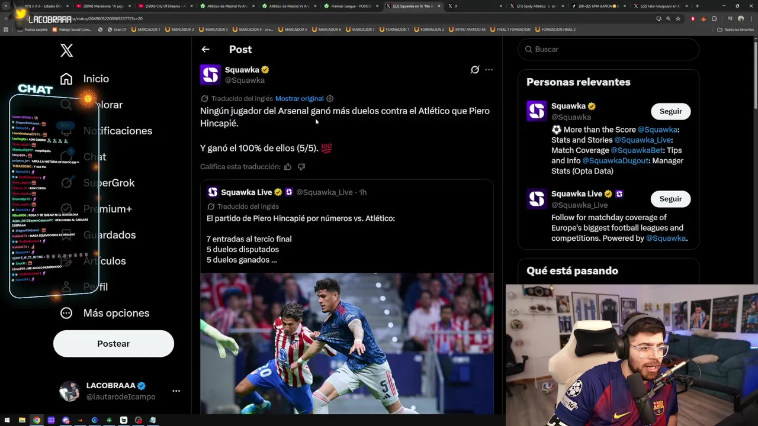Click Squawka Live avatar in Personas relevantes
Image resolution: width=758 pixels, height=426 pixels.
537,199
